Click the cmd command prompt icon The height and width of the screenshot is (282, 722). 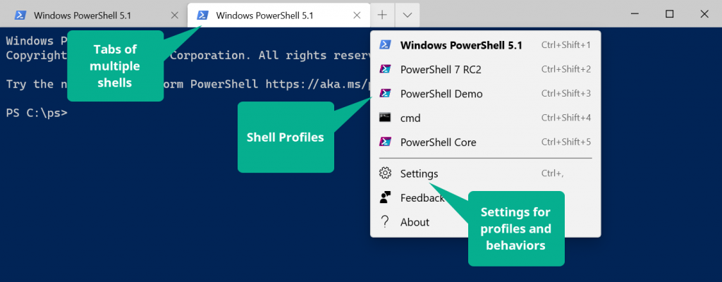tap(385, 118)
